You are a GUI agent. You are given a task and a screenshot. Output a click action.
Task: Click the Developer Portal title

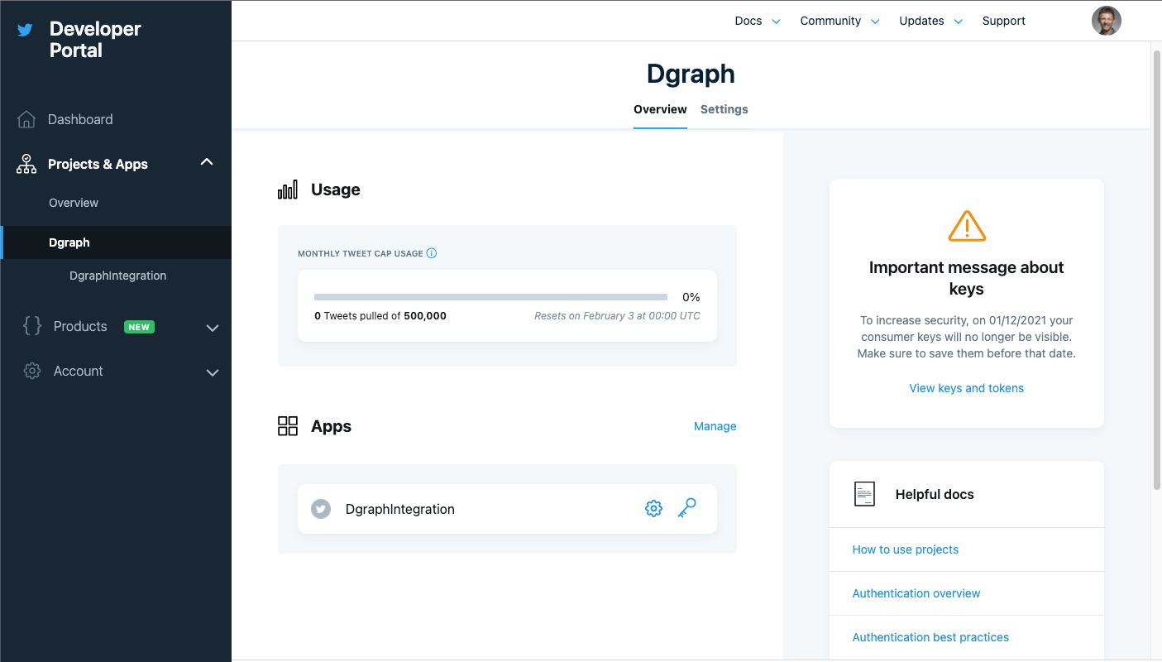95,40
